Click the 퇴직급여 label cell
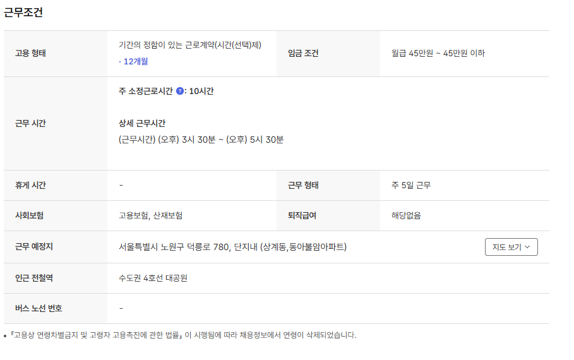The width and height of the screenshot is (574, 360). (x=302, y=215)
